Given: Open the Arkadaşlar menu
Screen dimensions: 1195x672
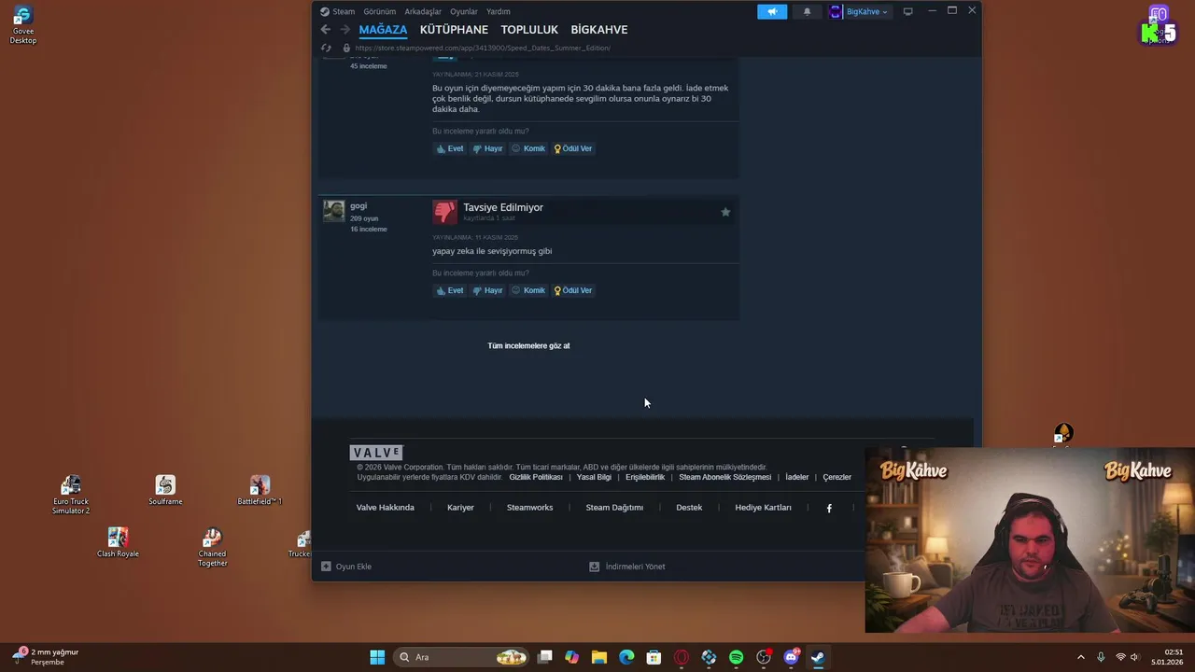Looking at the screenshot, I should tap(423, 11).
